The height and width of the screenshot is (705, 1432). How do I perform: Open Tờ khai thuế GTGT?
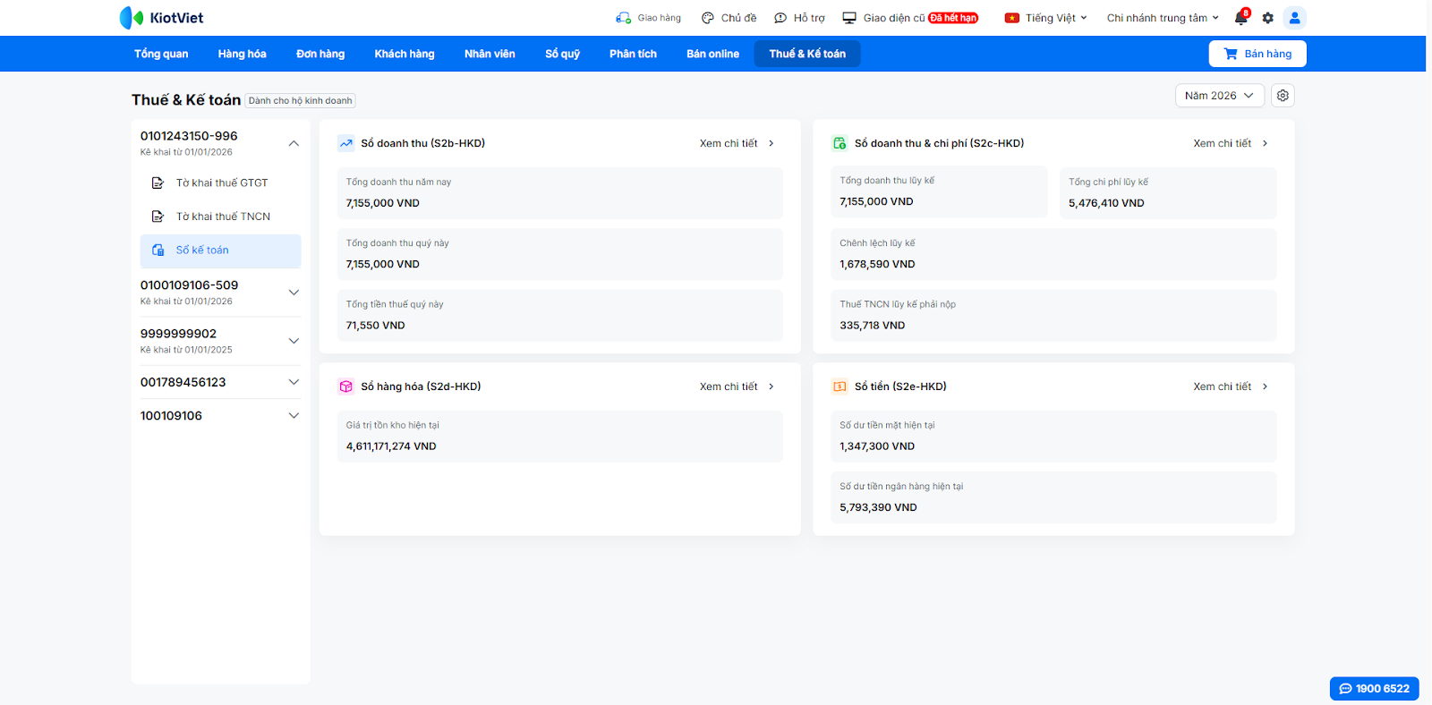(221, 183)
